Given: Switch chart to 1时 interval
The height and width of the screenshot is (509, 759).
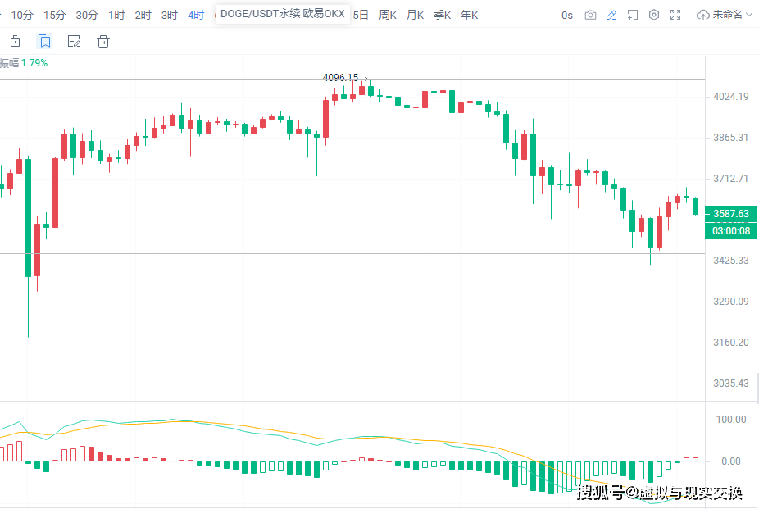Looking at the screenshot, I should (x=116, y=15).
